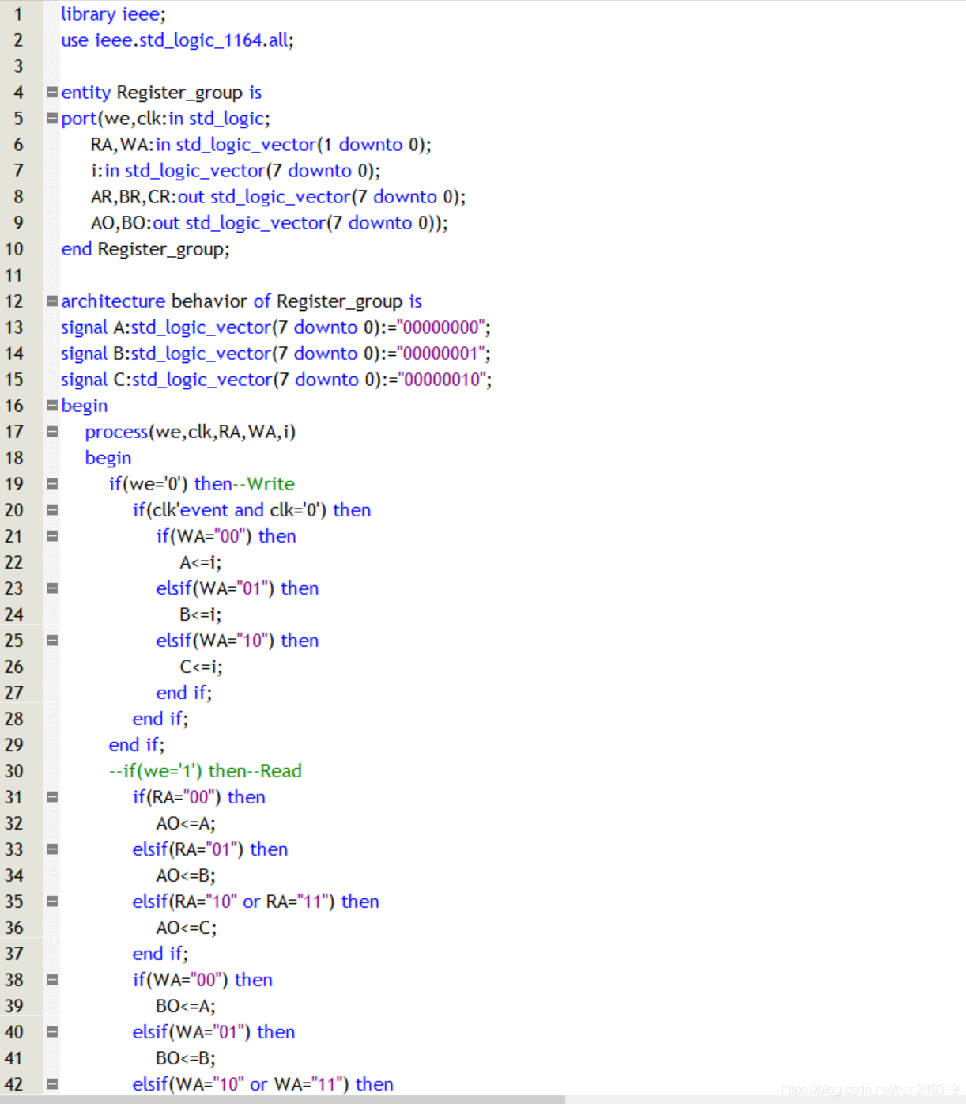
Task: Click the 'C<=i;' statement
Action: click(x=201, y=667)
